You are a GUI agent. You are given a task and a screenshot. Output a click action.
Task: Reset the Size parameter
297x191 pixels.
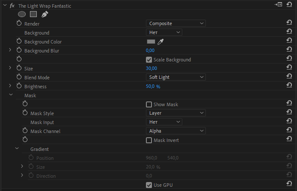click(289, 68)
